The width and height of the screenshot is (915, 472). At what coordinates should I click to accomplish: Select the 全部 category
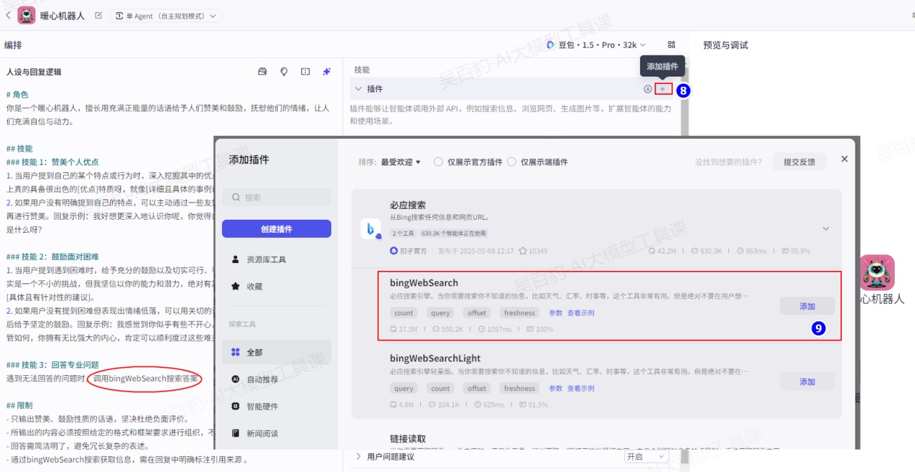click(x=276, y=352)
